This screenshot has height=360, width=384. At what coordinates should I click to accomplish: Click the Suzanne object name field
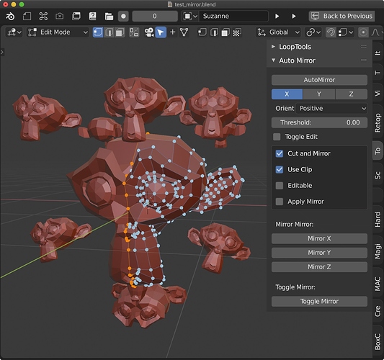point(233,17)
